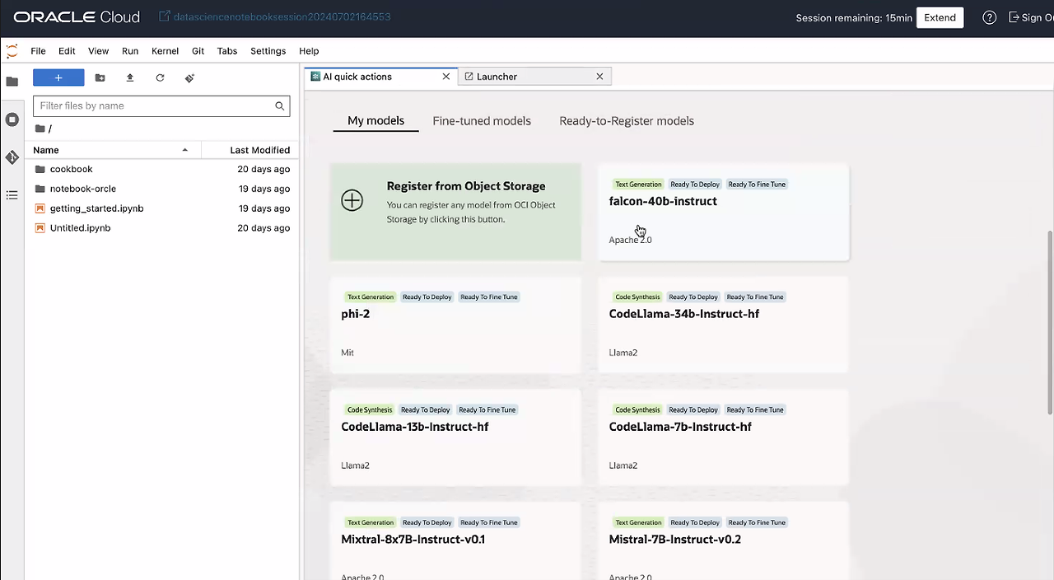Click the Session remaining: 15min text

(x=854, y=17)
